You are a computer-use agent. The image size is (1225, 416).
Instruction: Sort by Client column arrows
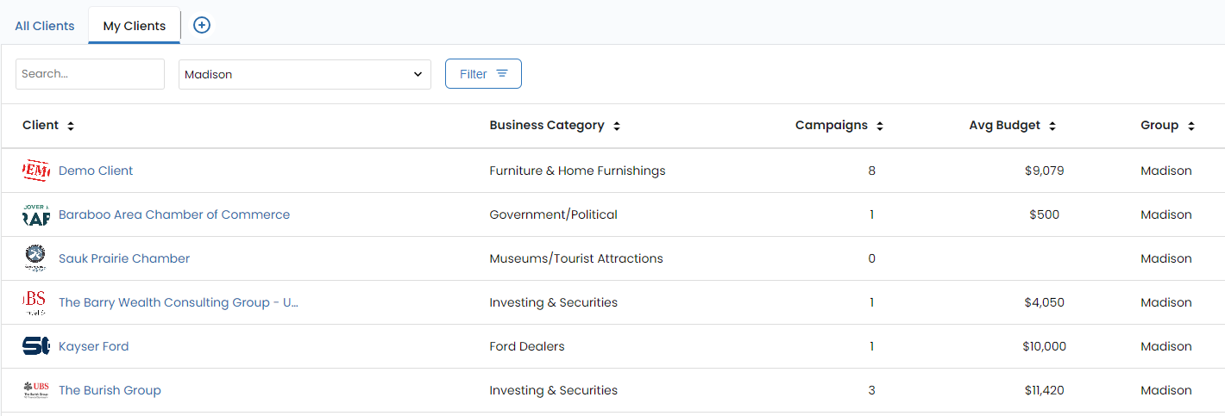(x=71, y=126)
